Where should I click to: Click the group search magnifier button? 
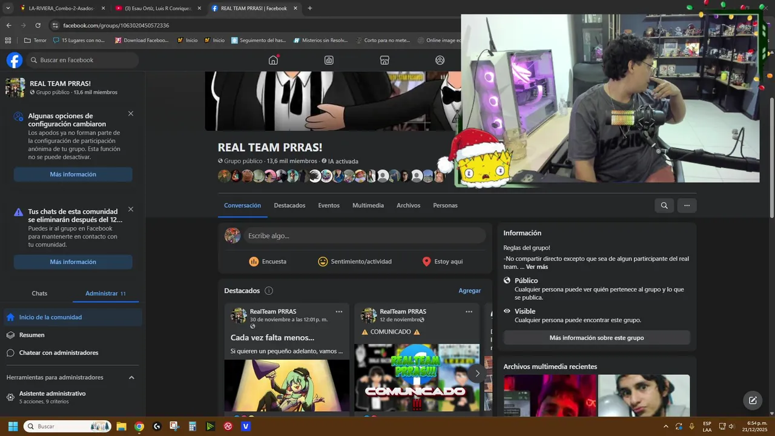click(x=664, y=205)
